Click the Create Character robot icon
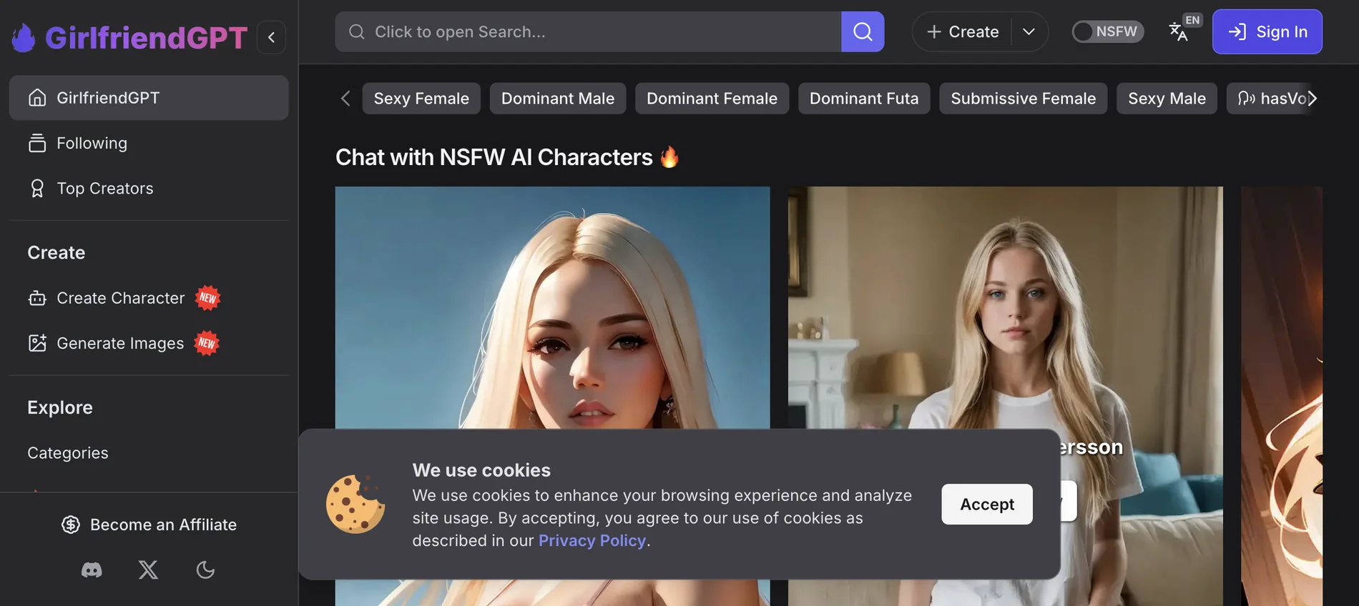The width and height of the screenshot is (1359, 606). (x=37, y=298)
